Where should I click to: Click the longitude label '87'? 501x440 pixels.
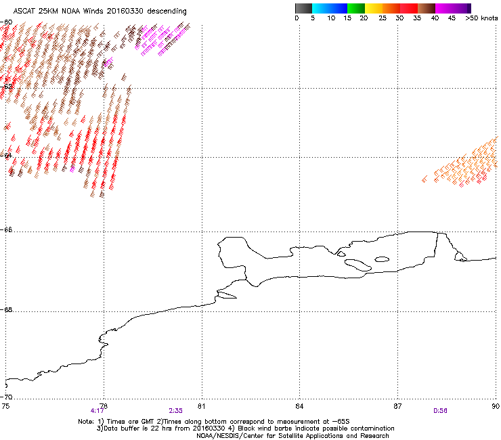coord(397,406)
